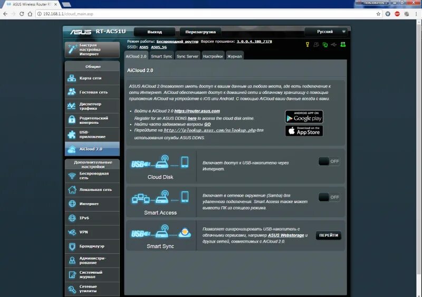The width and height of the screenshot is (422, 297).
Task: Toggle Cloud Disk switch from OFF
Action: click(x=329, y=161)
